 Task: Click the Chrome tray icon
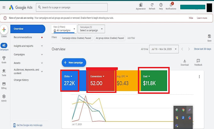tap(183, 110)
